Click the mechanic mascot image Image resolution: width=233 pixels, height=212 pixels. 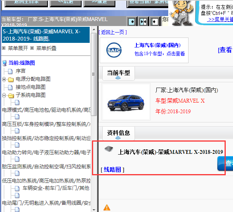[x=181, y=13]
